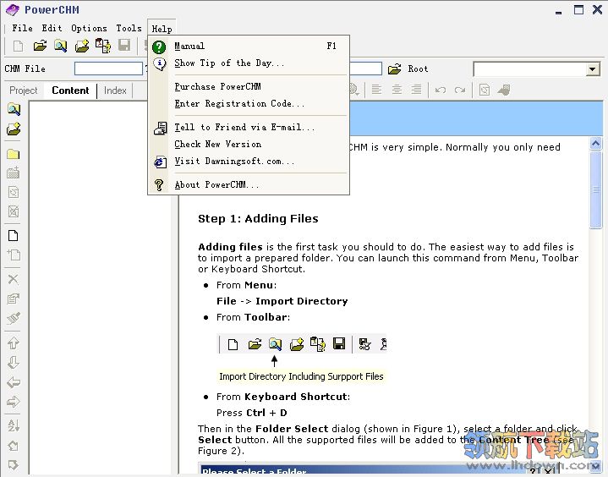The width and height of the screenshot is (608, 477).
Task: Click the sidebar rotate arrow icon
Action: coord(14,446)
